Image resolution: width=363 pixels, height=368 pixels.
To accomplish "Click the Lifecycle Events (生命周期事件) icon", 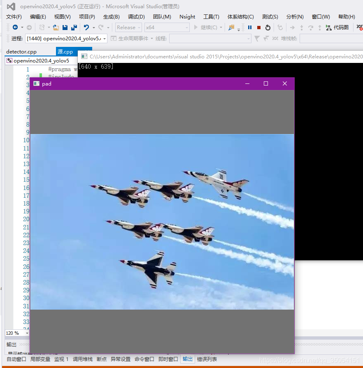I will click(x=114, y=39).
